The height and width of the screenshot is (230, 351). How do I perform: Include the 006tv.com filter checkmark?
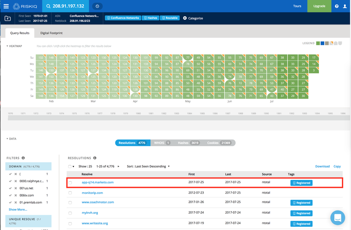coord(10,195)
